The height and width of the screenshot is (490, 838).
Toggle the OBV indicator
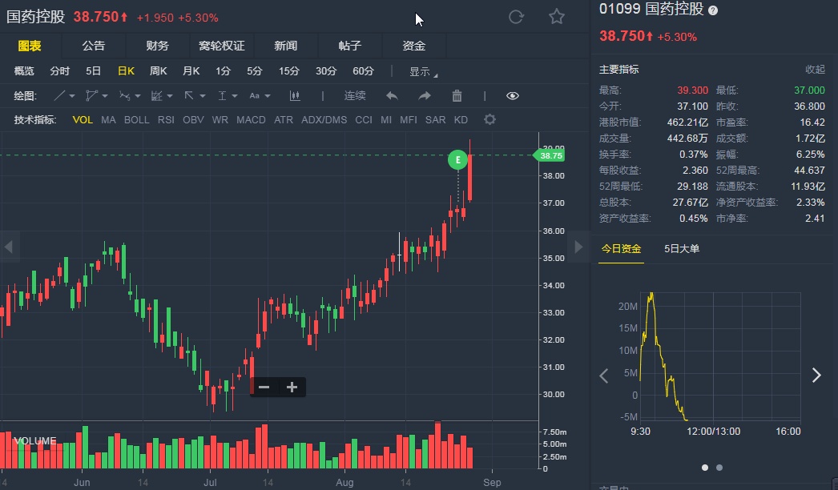pyautogui.click(x=193, y=119)
